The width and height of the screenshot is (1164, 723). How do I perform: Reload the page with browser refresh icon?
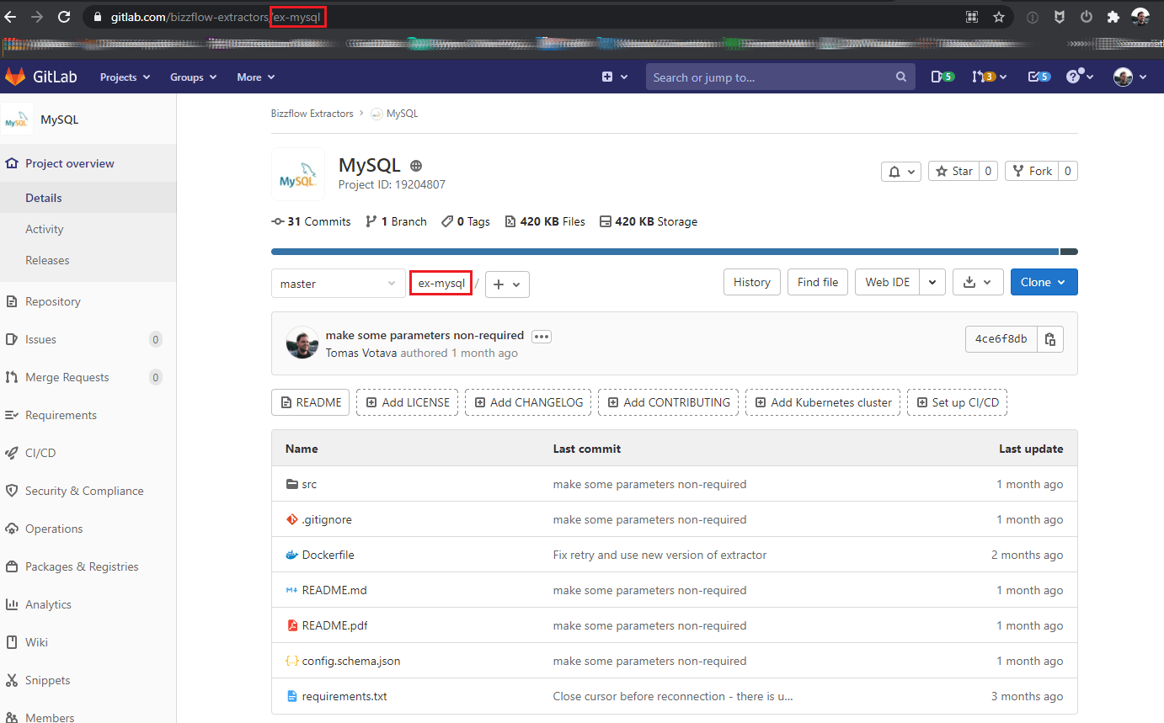[x=64, y=16]
